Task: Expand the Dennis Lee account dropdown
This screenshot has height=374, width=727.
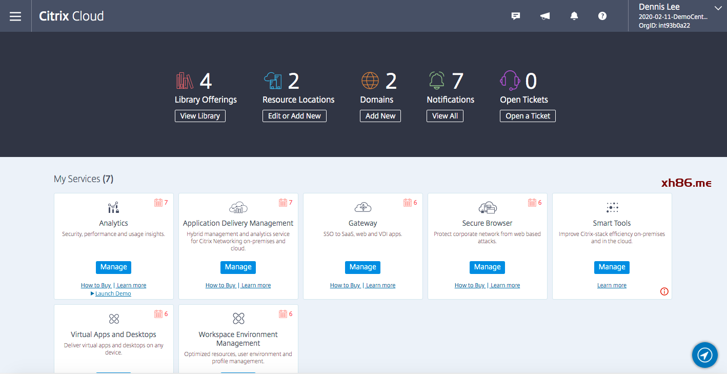Action: pos(718,7)
